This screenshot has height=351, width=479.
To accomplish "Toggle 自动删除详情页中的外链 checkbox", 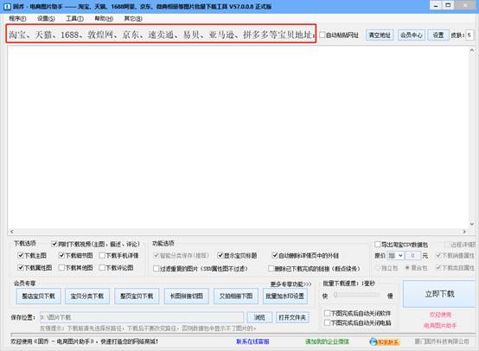I will pyautogui.click(x=275, y=255).
